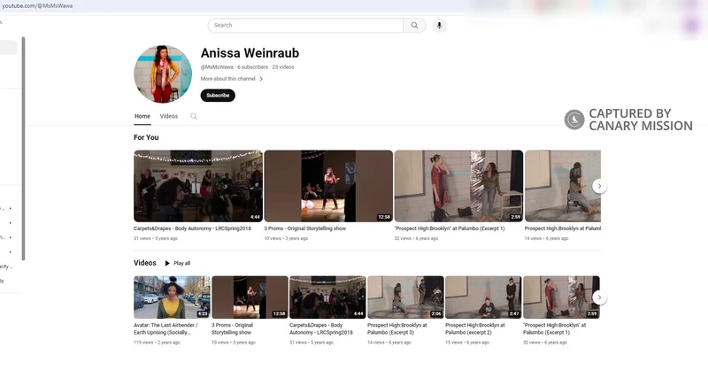Play Prospect High Excerpt 1 For You thumbnail
708x371 pixels.
pos(458,186)
